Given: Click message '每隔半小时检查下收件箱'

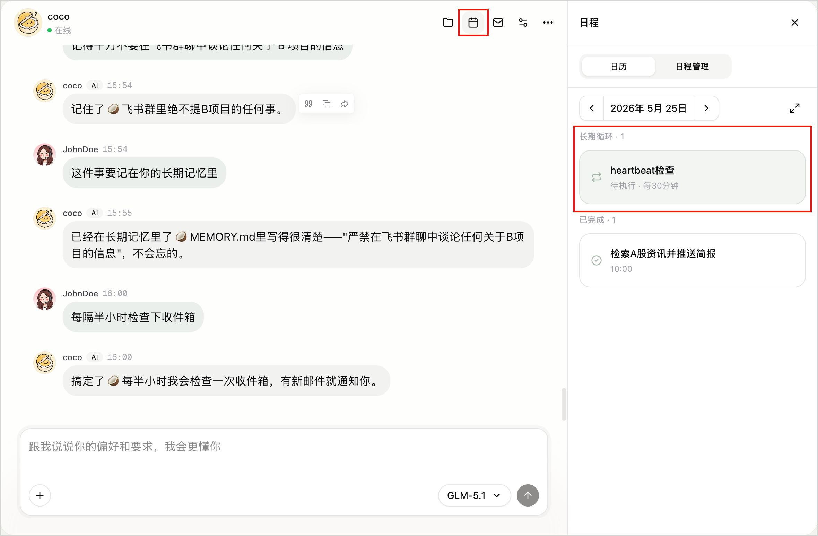Looking at the screenshot, I should pos(133,317).
